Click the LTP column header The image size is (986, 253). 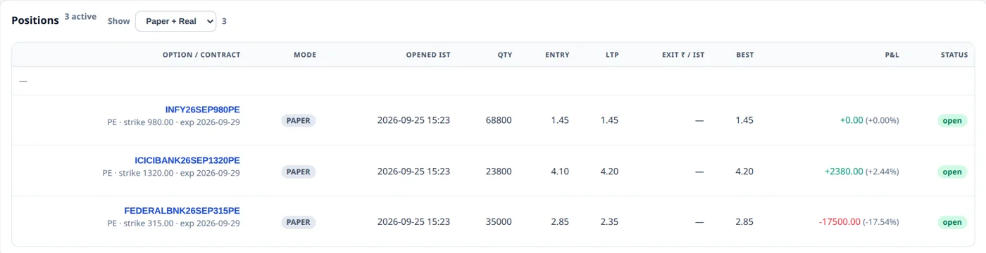(612, 55)
